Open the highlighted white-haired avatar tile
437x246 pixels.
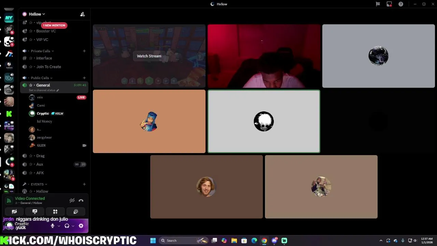[264, 121]
